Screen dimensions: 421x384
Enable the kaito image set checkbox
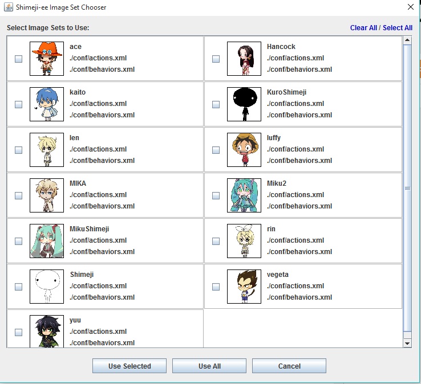(18, 104)
